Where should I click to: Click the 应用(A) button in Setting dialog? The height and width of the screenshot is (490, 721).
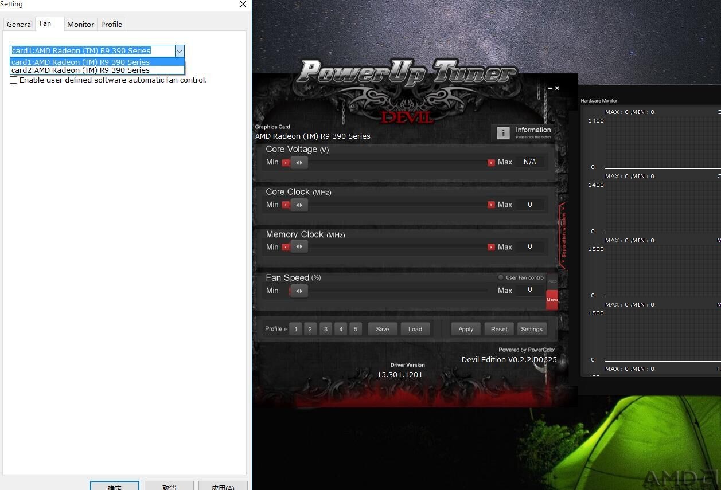(x=223, y=486)
